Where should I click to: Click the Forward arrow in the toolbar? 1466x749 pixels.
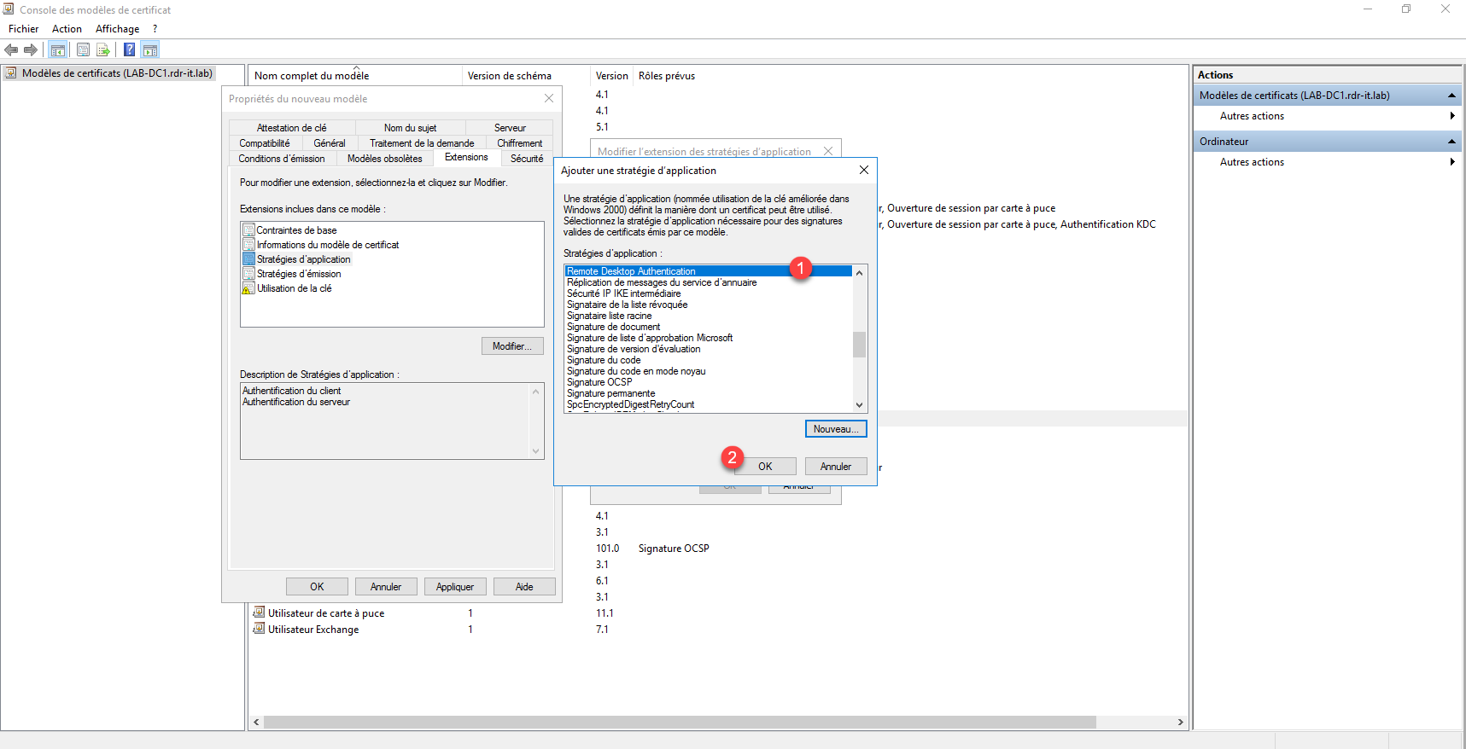(x=31, y=49)
